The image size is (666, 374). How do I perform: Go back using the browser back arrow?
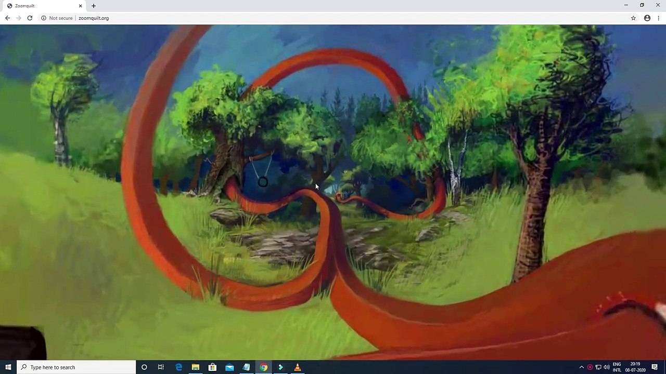tap(7, 18)
